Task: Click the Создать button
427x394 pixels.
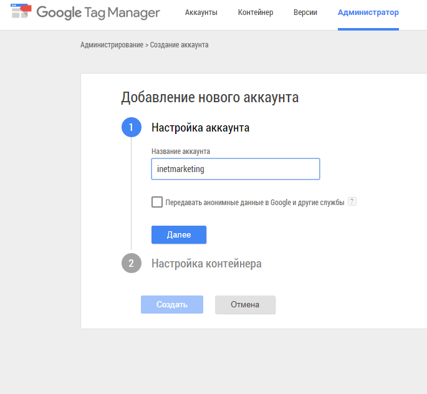Action: tap(172, 304)
